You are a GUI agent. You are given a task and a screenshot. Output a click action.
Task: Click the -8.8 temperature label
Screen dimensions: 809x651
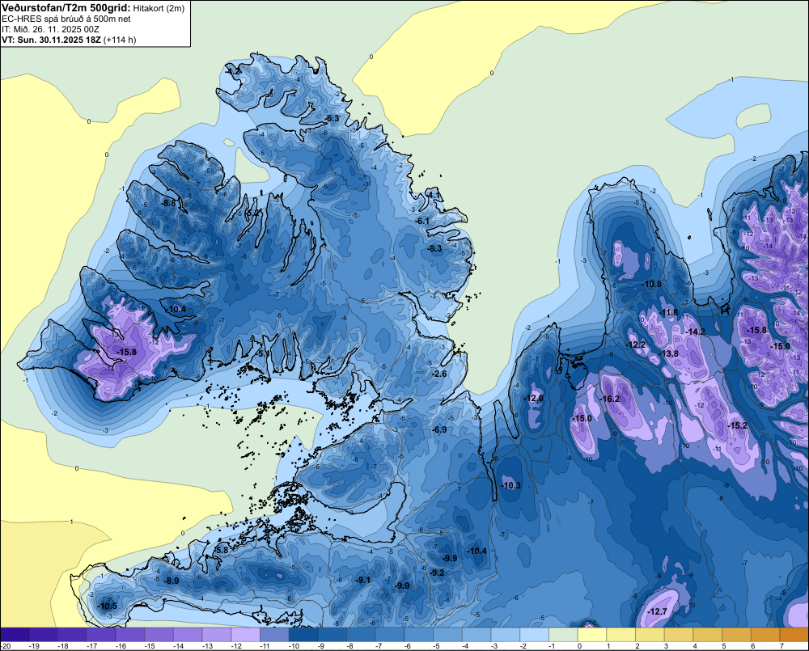[x=169, y=203]
